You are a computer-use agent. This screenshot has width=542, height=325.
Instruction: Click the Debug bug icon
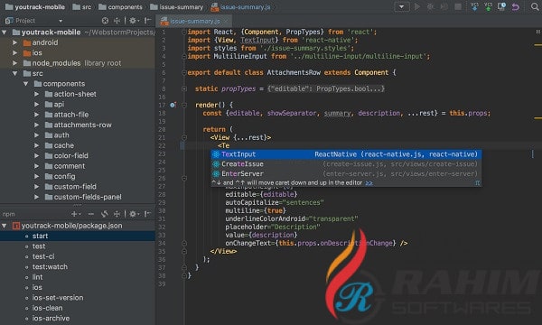pyautogui.click(x=431, y=6)
